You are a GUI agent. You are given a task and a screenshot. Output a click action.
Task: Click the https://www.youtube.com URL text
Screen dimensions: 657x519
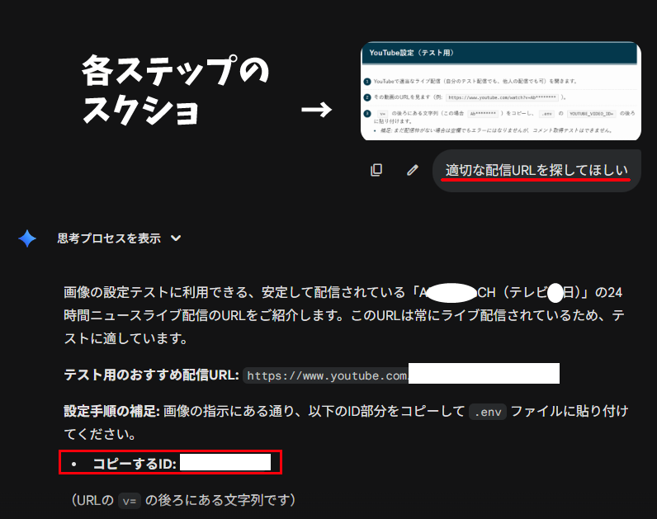pos(327,375)
